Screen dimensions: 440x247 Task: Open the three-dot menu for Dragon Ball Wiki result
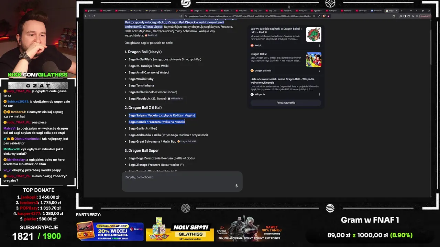319,71
